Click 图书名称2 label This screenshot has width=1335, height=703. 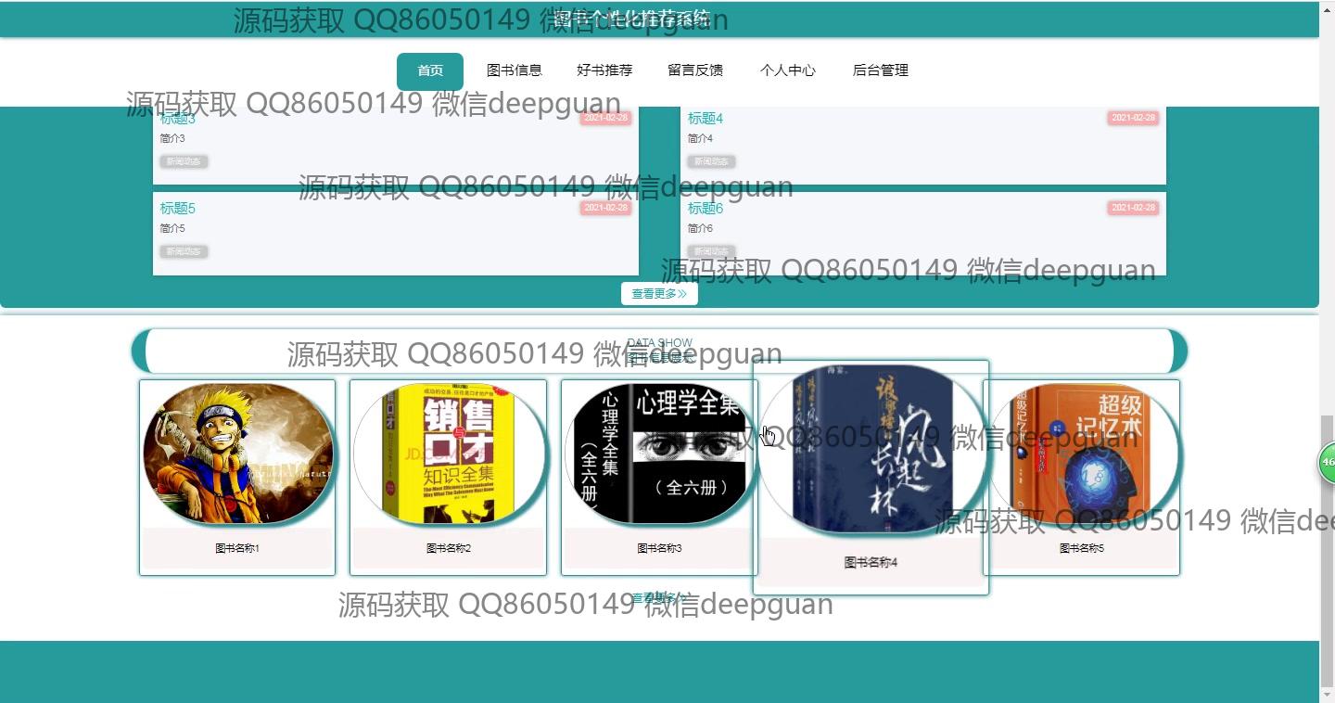pos(448,548)
